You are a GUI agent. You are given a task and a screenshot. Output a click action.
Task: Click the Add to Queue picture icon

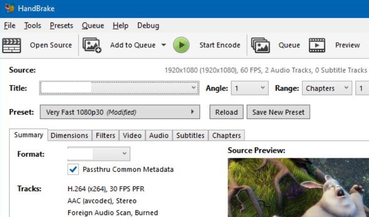pos(92,45)
